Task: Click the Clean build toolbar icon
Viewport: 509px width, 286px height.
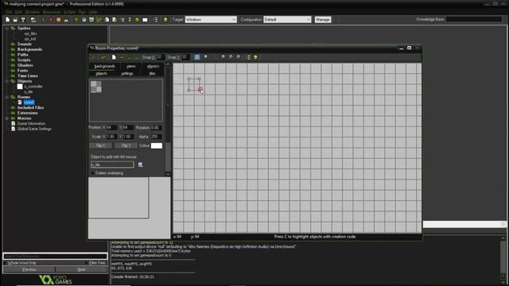Action: [x=66, y=20]
